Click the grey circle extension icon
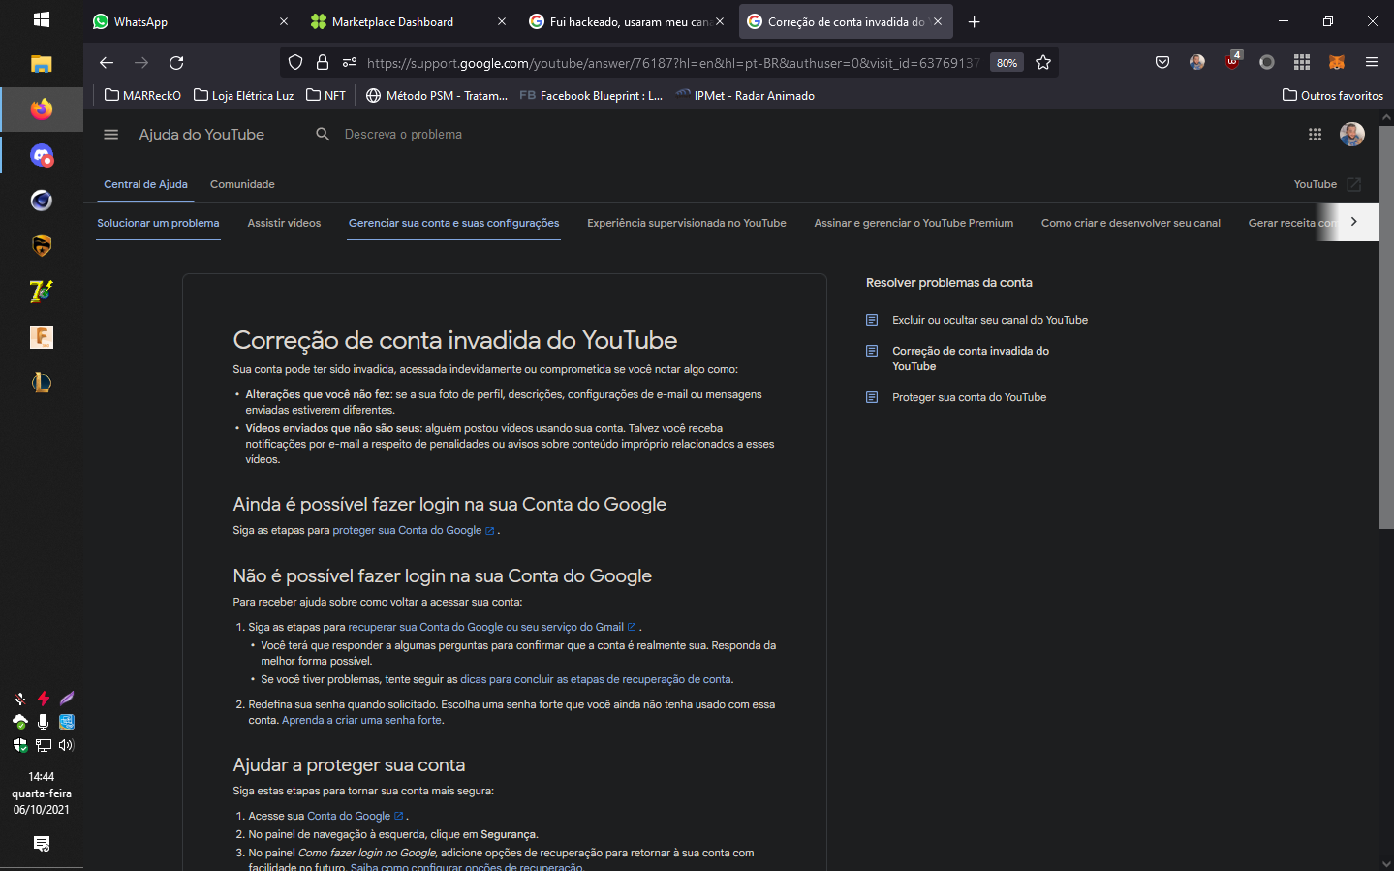This screenshot has height=871, width=1394. pyautogui.click(x=1267, y=63)
